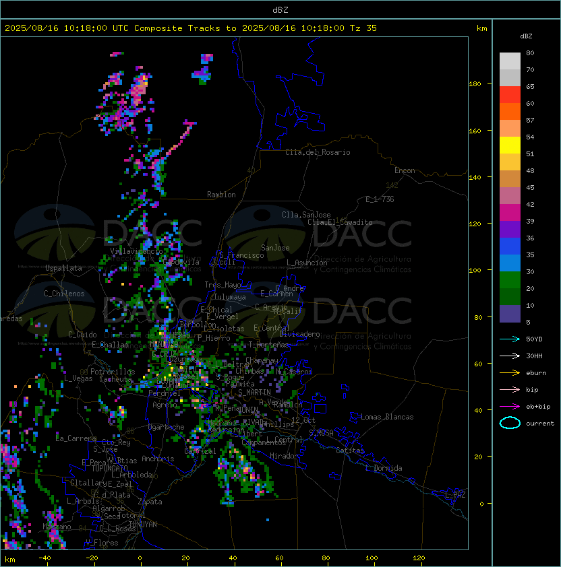The width and height of the screenshot is (561, 567).
Task: Click the 'L_PAZ' map label
Action: coord(455,495)
